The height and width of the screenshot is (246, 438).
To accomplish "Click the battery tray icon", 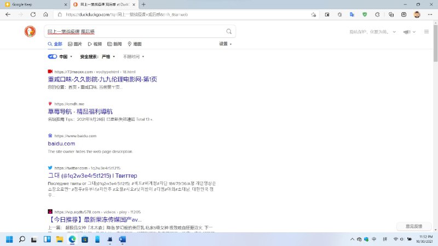I will [410, 239].
